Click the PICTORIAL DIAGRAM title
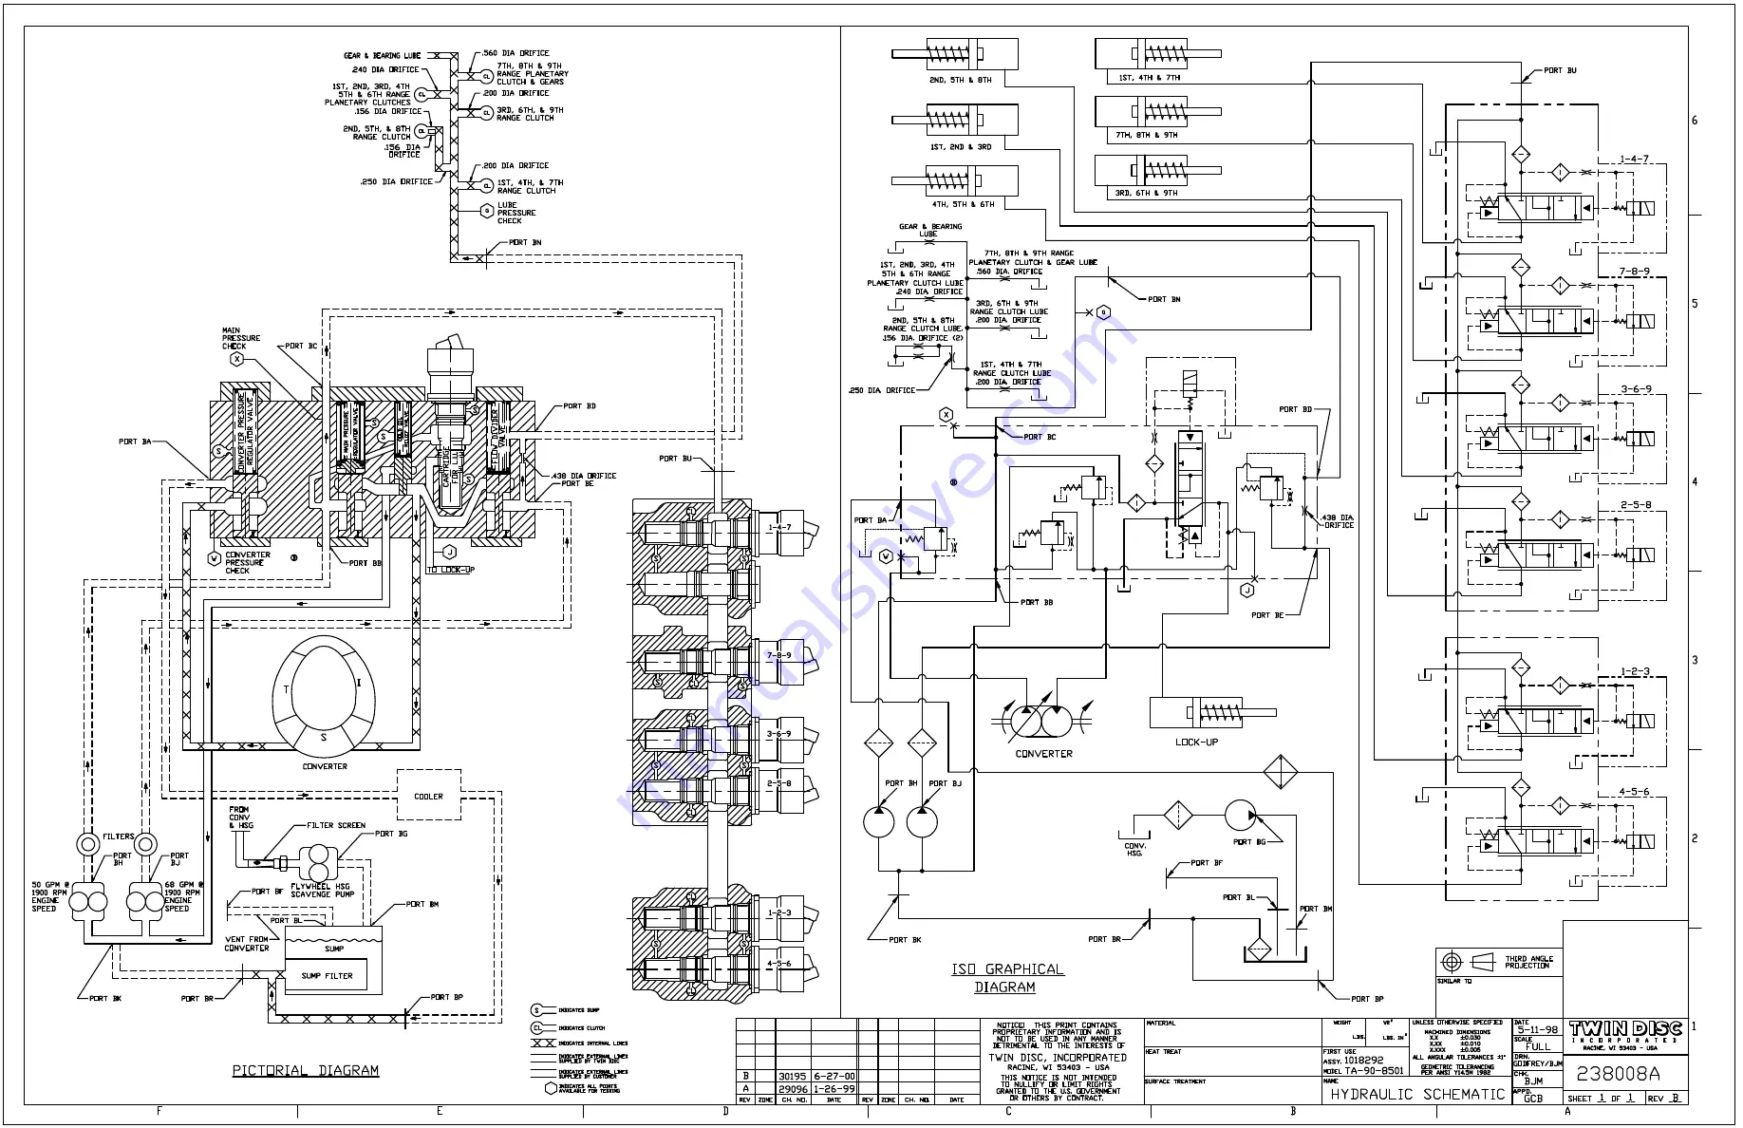1743x1128 pixels. [306, 1070]
